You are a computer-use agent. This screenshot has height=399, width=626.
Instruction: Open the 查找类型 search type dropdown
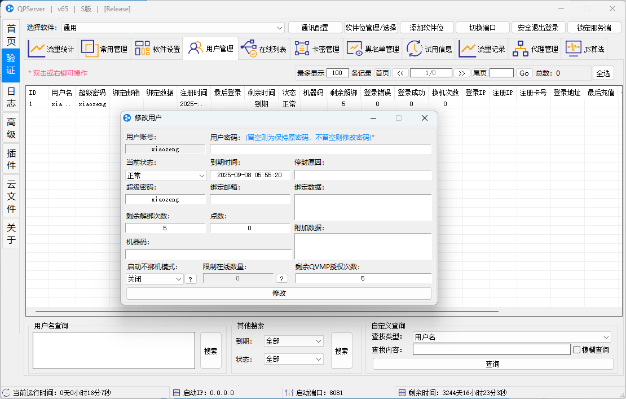(512, 336)
